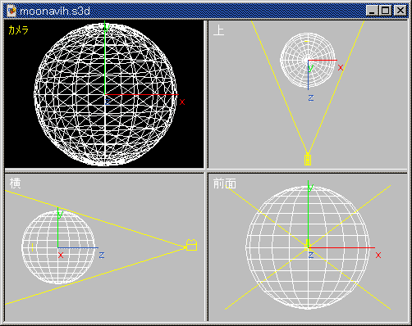412x326 pixels.
Task: Click the yellow カメラ viewport label
Action: [18, 29]
